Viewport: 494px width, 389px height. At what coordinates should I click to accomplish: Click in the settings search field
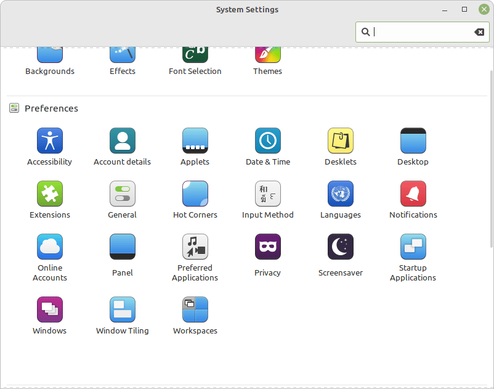(x=422, y=32)
